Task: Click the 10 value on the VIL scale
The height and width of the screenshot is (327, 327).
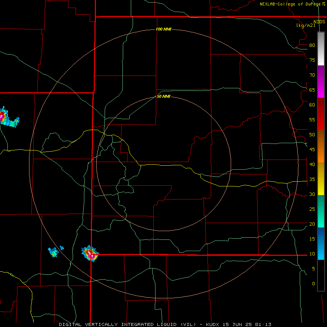Action: tap(312, 254)
